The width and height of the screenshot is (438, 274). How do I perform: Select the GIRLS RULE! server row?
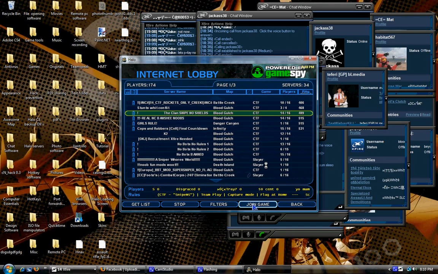(147, 123)
